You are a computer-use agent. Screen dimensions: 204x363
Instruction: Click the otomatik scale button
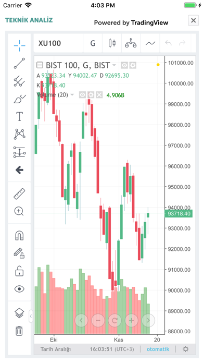pos(158,349)
